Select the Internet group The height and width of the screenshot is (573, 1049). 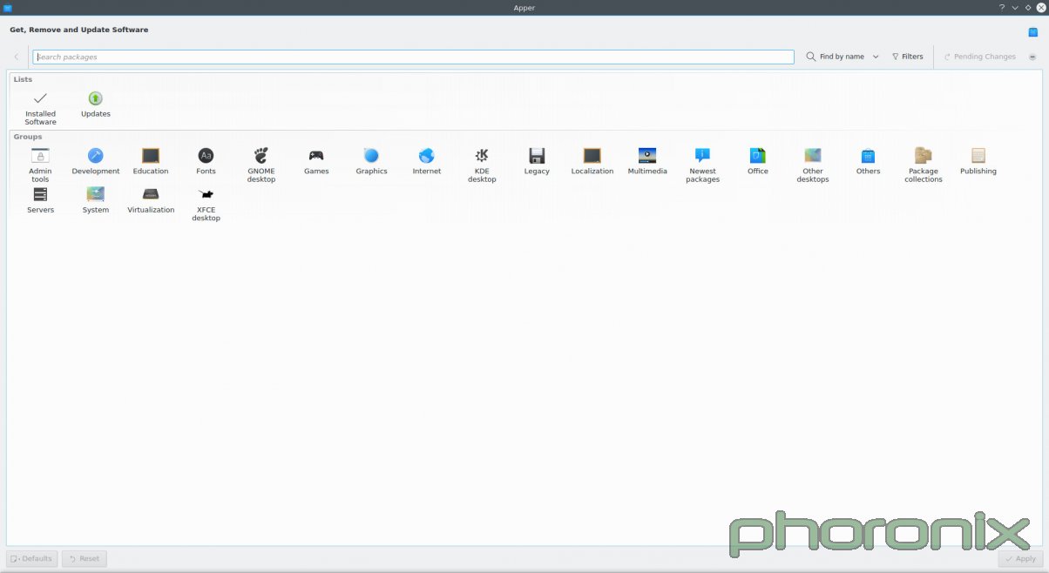tap(426, 161)
